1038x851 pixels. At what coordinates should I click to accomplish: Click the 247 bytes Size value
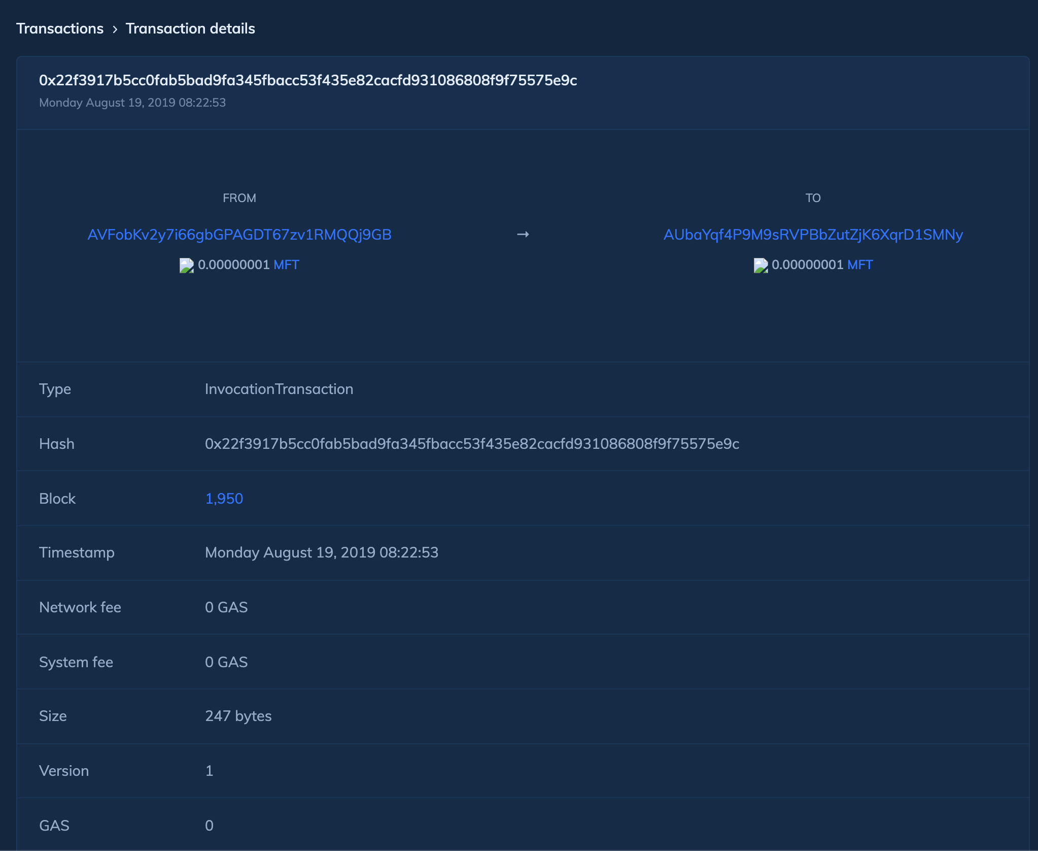pyautogui.click(x=238, y=716)
